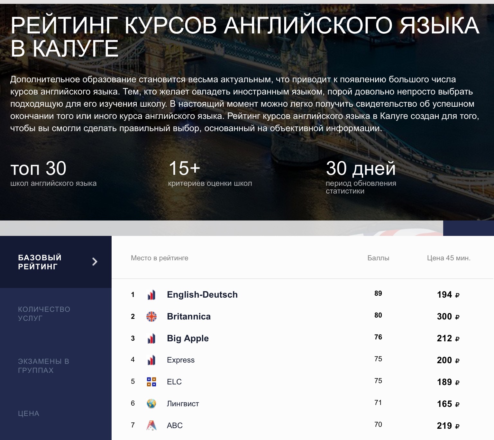Viewport: 494px width, 440px height.
Task: Click the Лингвист globe logo icon
Action: tap(151, 403)
